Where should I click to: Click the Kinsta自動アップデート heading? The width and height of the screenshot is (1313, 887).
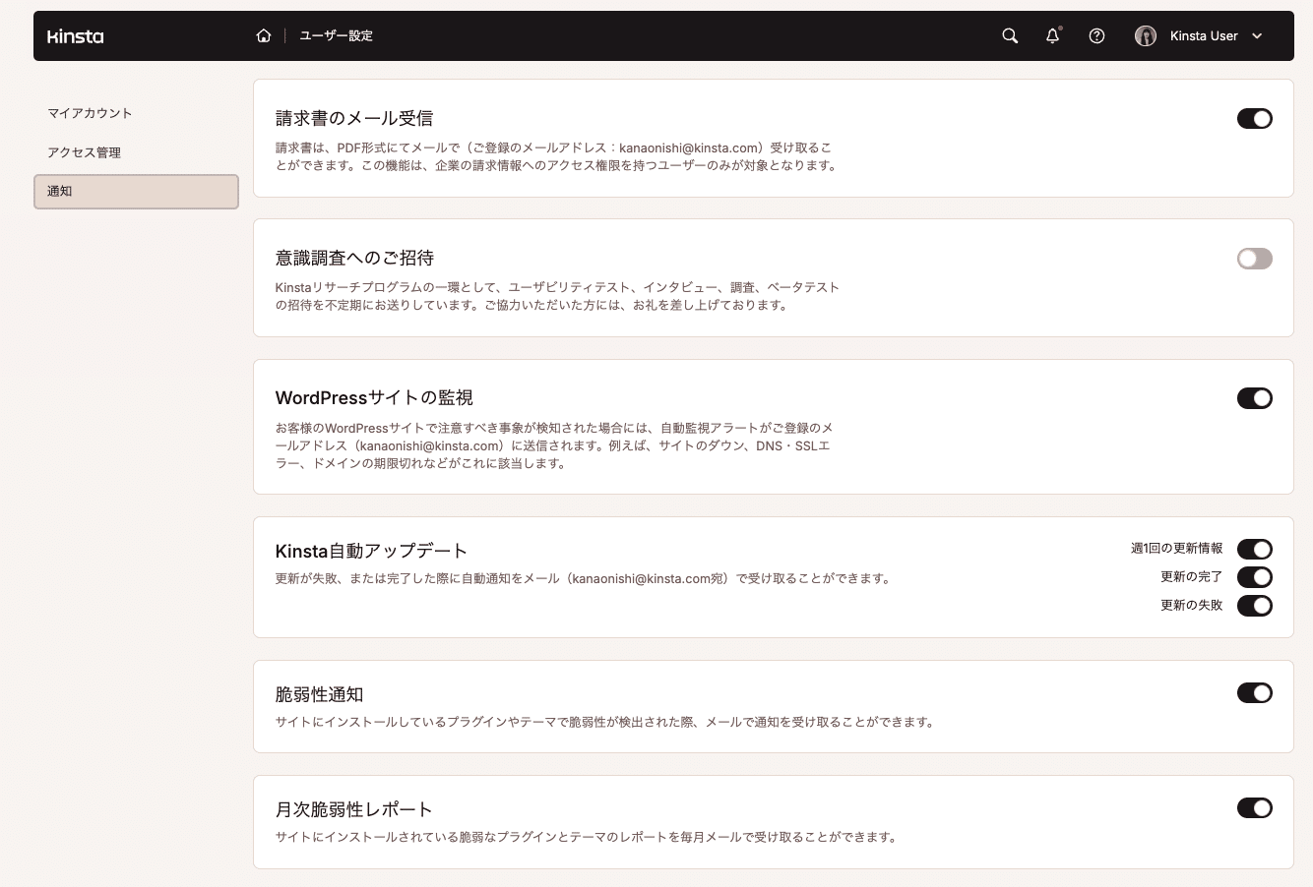click(371, 551)
